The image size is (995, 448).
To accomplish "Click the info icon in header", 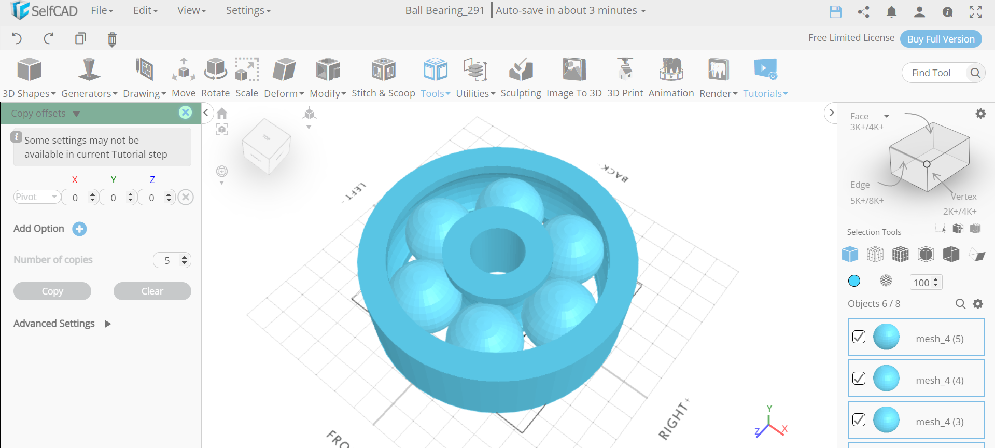I will coord(947,11).
